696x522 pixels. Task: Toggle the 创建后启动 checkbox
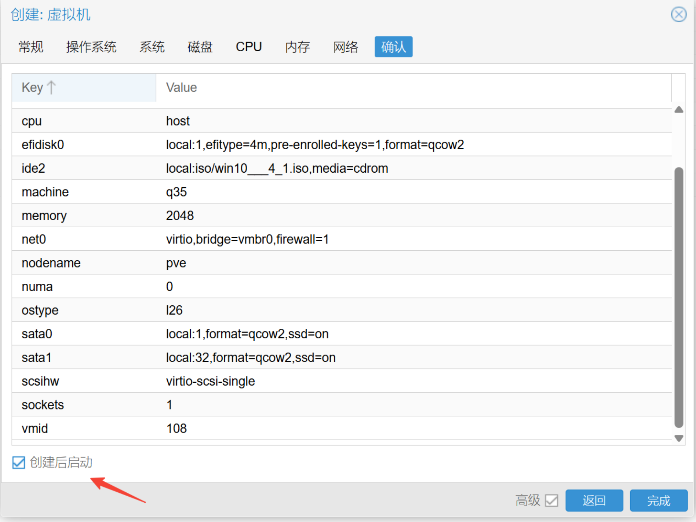tap(18, 463)
